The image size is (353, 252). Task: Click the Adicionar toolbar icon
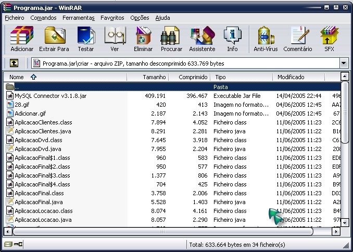coord(22,35)
